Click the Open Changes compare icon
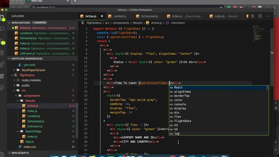Viewport: 279px width, 157px height. pos(252,16)
